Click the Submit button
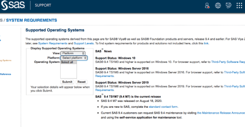245x127 pixels. (67, 82)
